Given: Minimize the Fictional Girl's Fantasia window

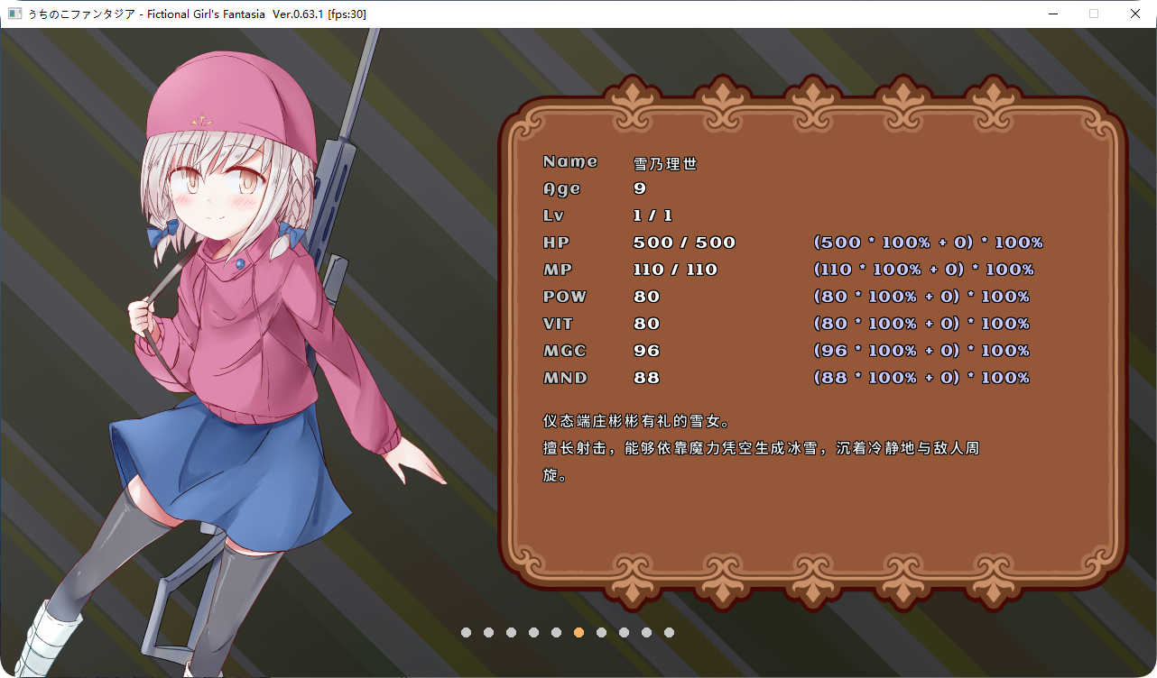Looking at the screenshot, I should coord(1052,14).
